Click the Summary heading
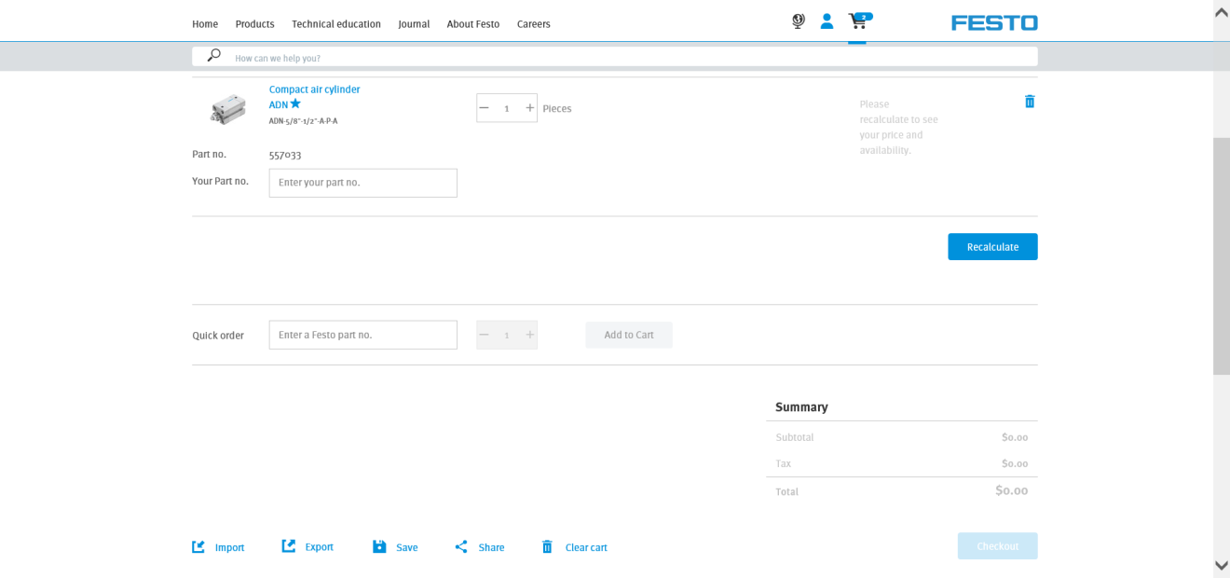 tap(801, 406)
